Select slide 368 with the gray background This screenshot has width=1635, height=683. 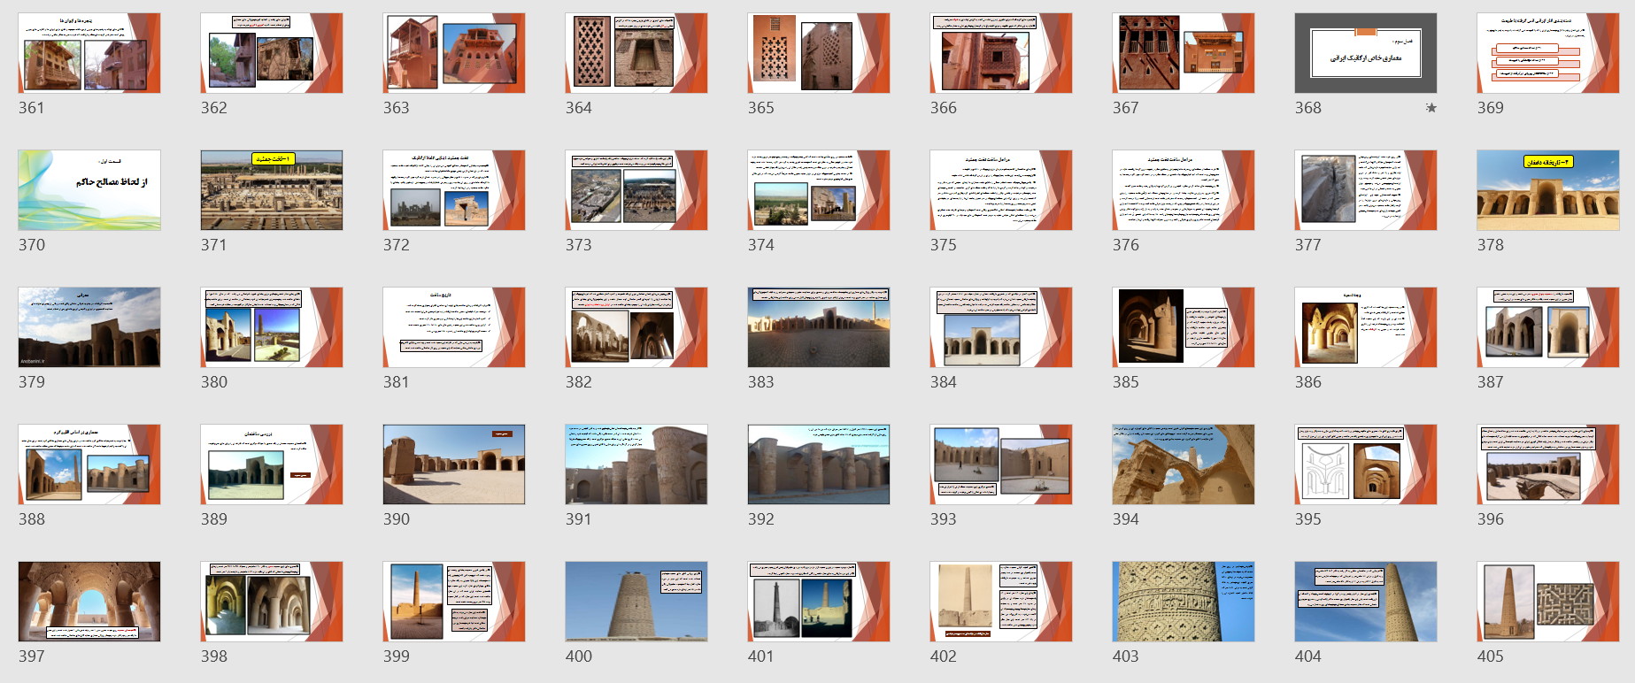[1365, 53]
